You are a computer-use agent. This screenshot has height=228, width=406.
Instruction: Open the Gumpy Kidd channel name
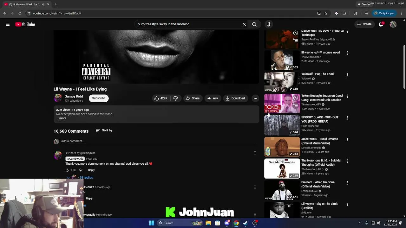(x=74, y=96)
